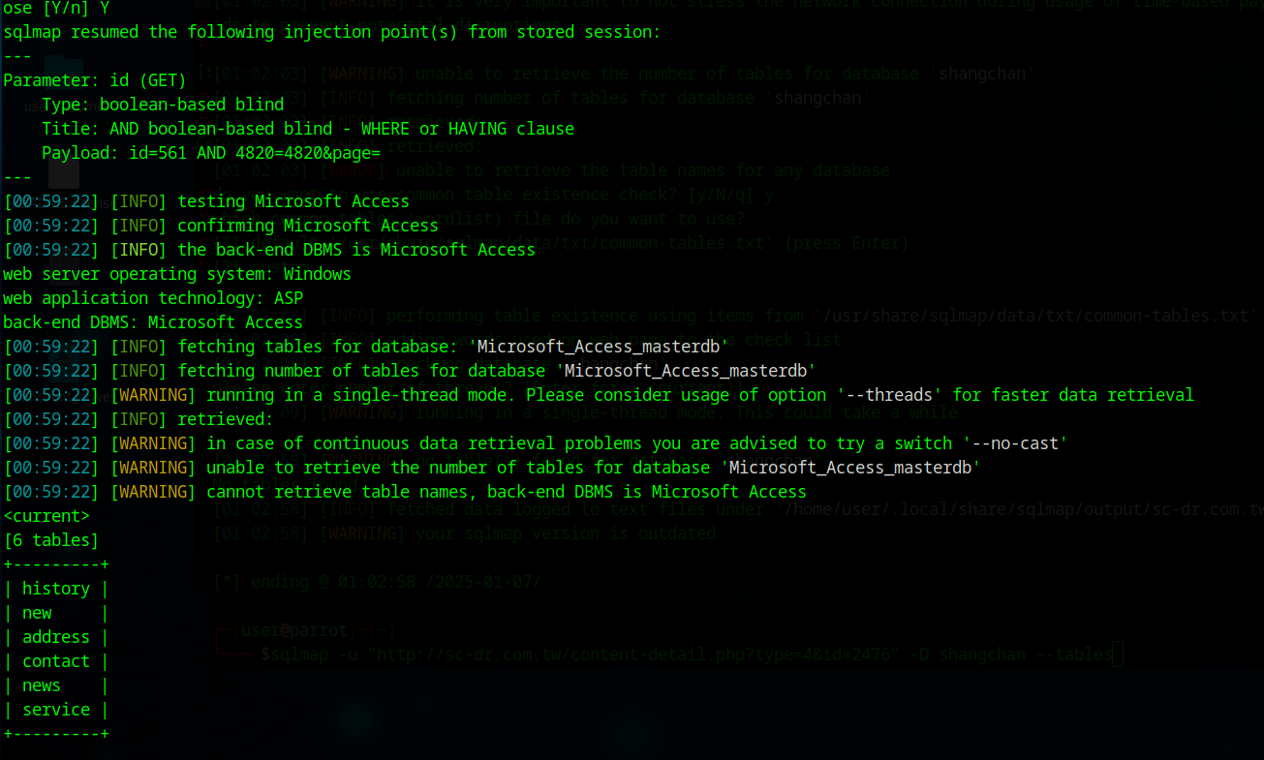Image resolution: width=1264 pixels, height=760 pixels.
Task: Click "your sqlmap version is outdated" warning
Action: (x=464, y=533)
